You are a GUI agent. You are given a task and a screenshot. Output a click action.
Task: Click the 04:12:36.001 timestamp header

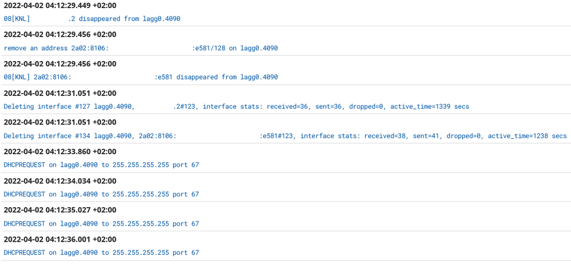(60, 239)
